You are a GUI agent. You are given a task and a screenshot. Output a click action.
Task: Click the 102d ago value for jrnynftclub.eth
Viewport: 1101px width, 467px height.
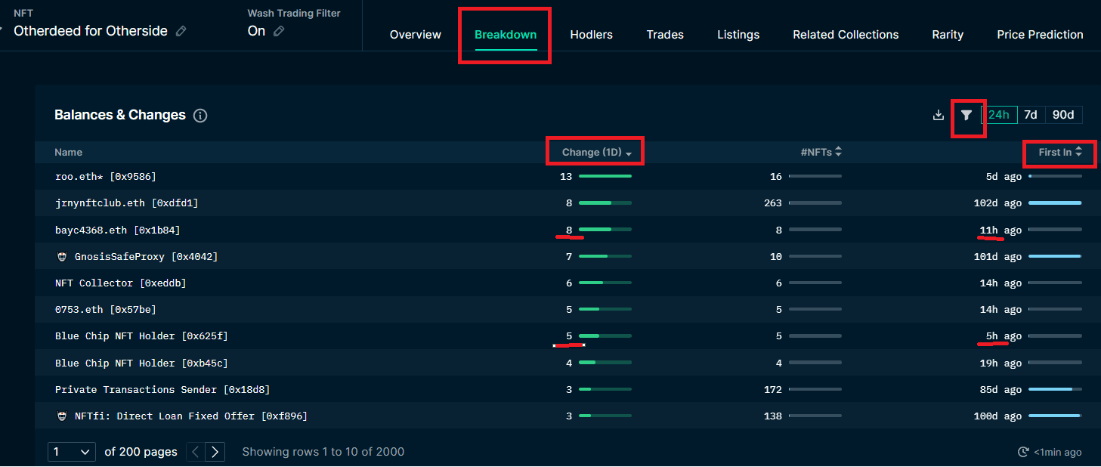pyautogui.click(x=997, y=203)
